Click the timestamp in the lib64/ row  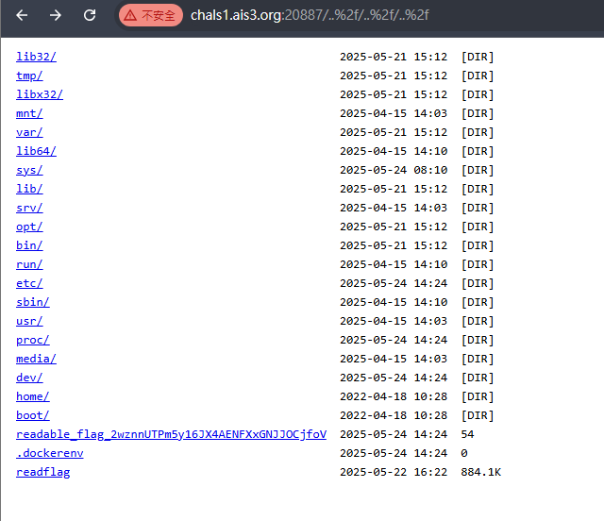tap(394, 151)
